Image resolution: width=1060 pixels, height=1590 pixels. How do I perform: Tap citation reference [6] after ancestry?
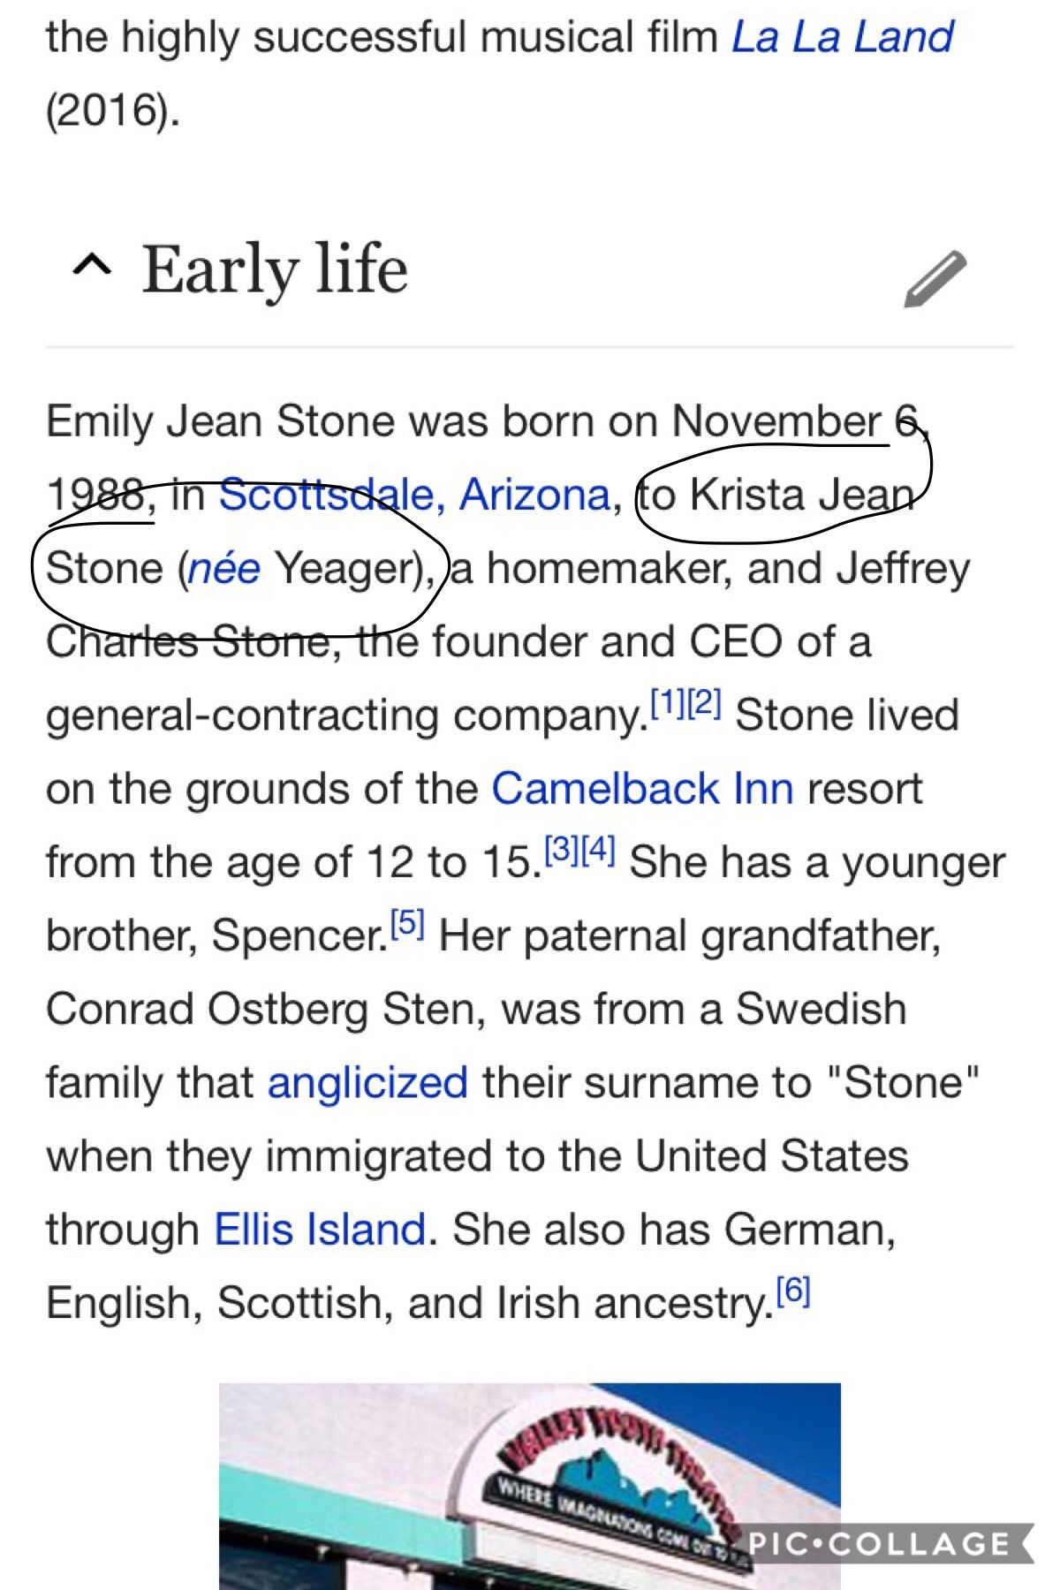tap(792, 1291)
